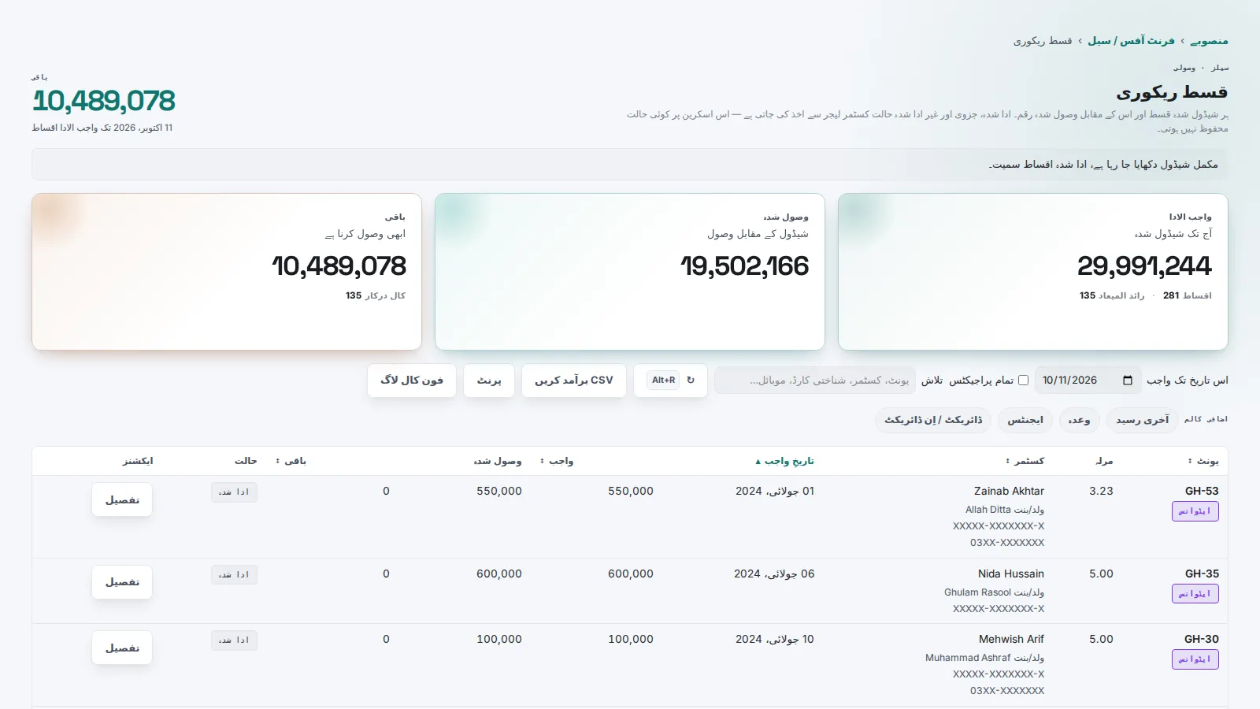Image resolution: width=1260 pixels, height=709 pixels.
Task: Sort table by واجب amount column header
Action: click(x=557, y=461)
